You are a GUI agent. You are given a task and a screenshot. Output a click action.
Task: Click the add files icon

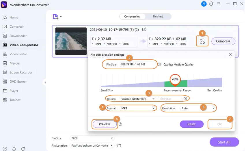click(56, 17)
